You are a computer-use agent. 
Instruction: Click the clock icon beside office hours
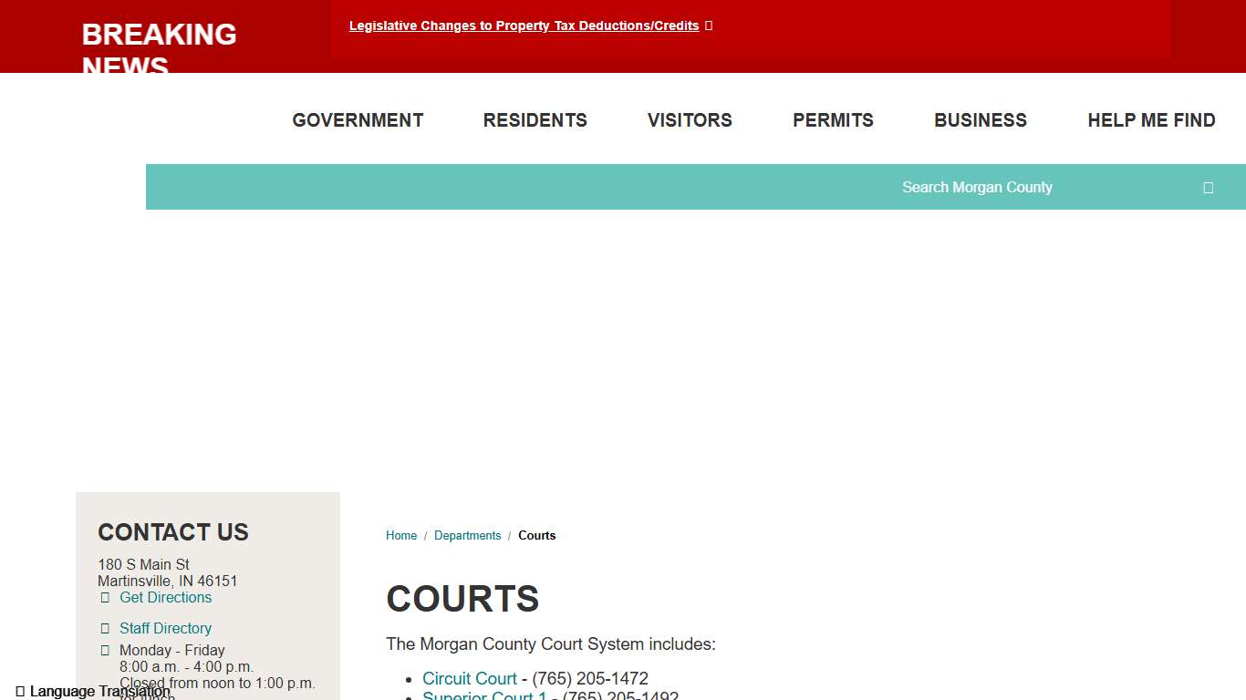(105, 650)
